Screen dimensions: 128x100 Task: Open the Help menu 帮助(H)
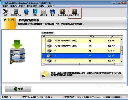coord(51,6)
